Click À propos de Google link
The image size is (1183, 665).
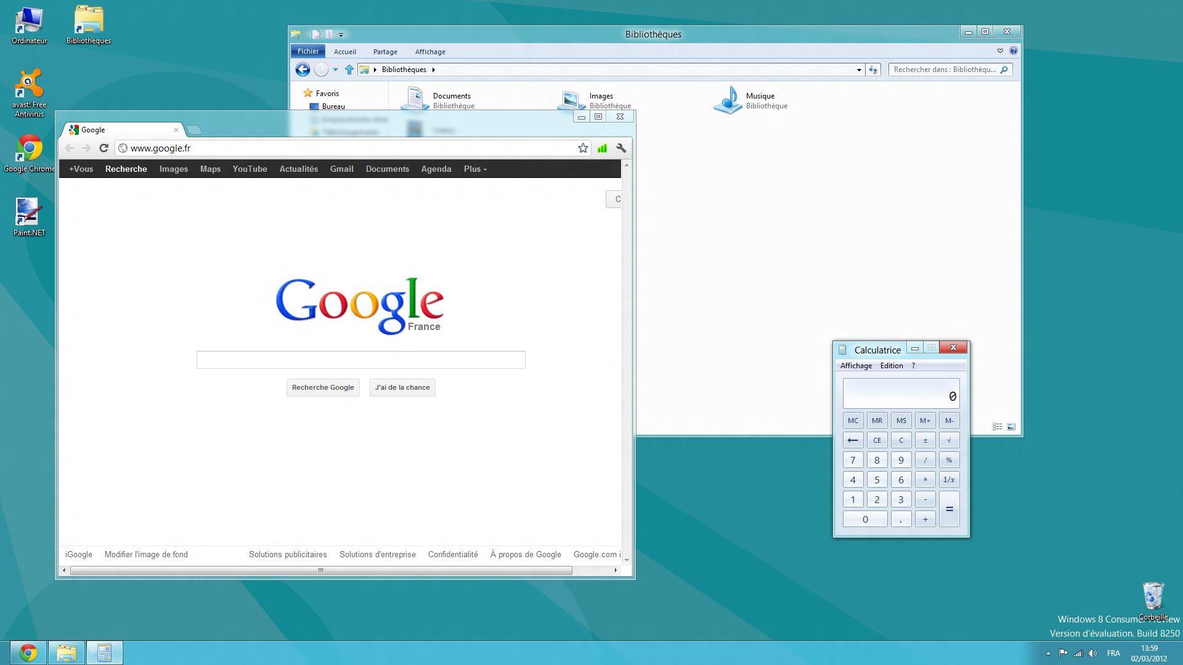pyautogui.click(x=526, y=554)
